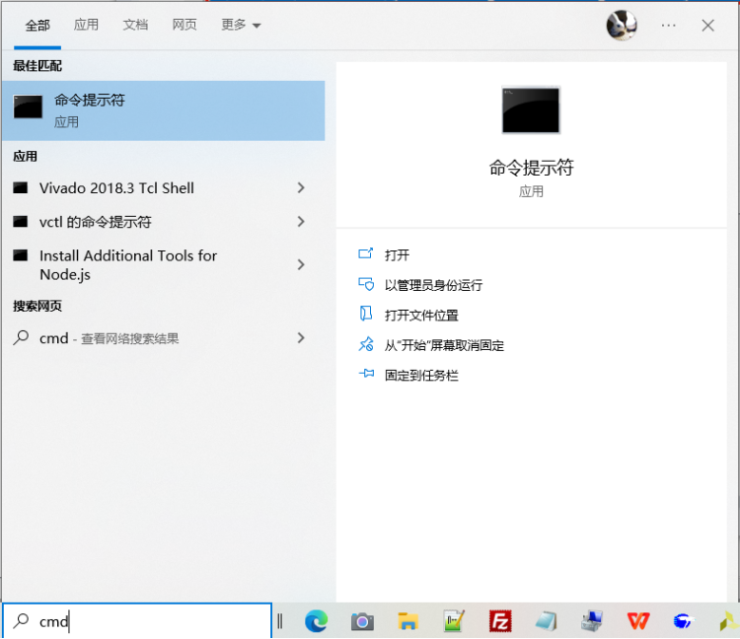The height and width of the screenshot is (639, 740).
Task: Open WPS Office from the taskbar
Action: pyautogui.click(x=638, y=621)
